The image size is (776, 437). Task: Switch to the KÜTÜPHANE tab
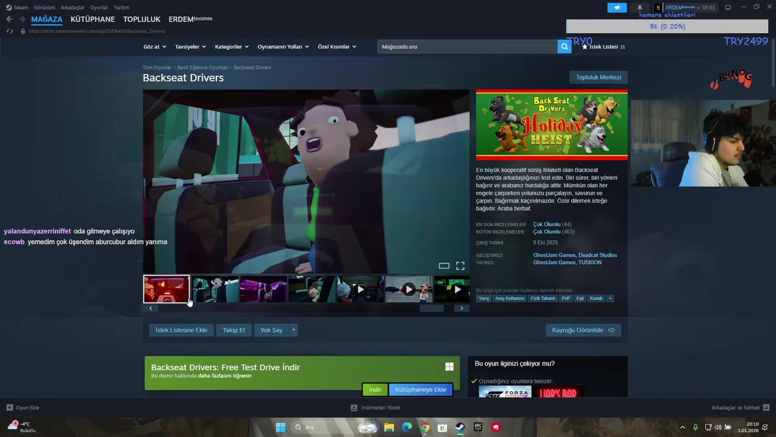point(93,19)
